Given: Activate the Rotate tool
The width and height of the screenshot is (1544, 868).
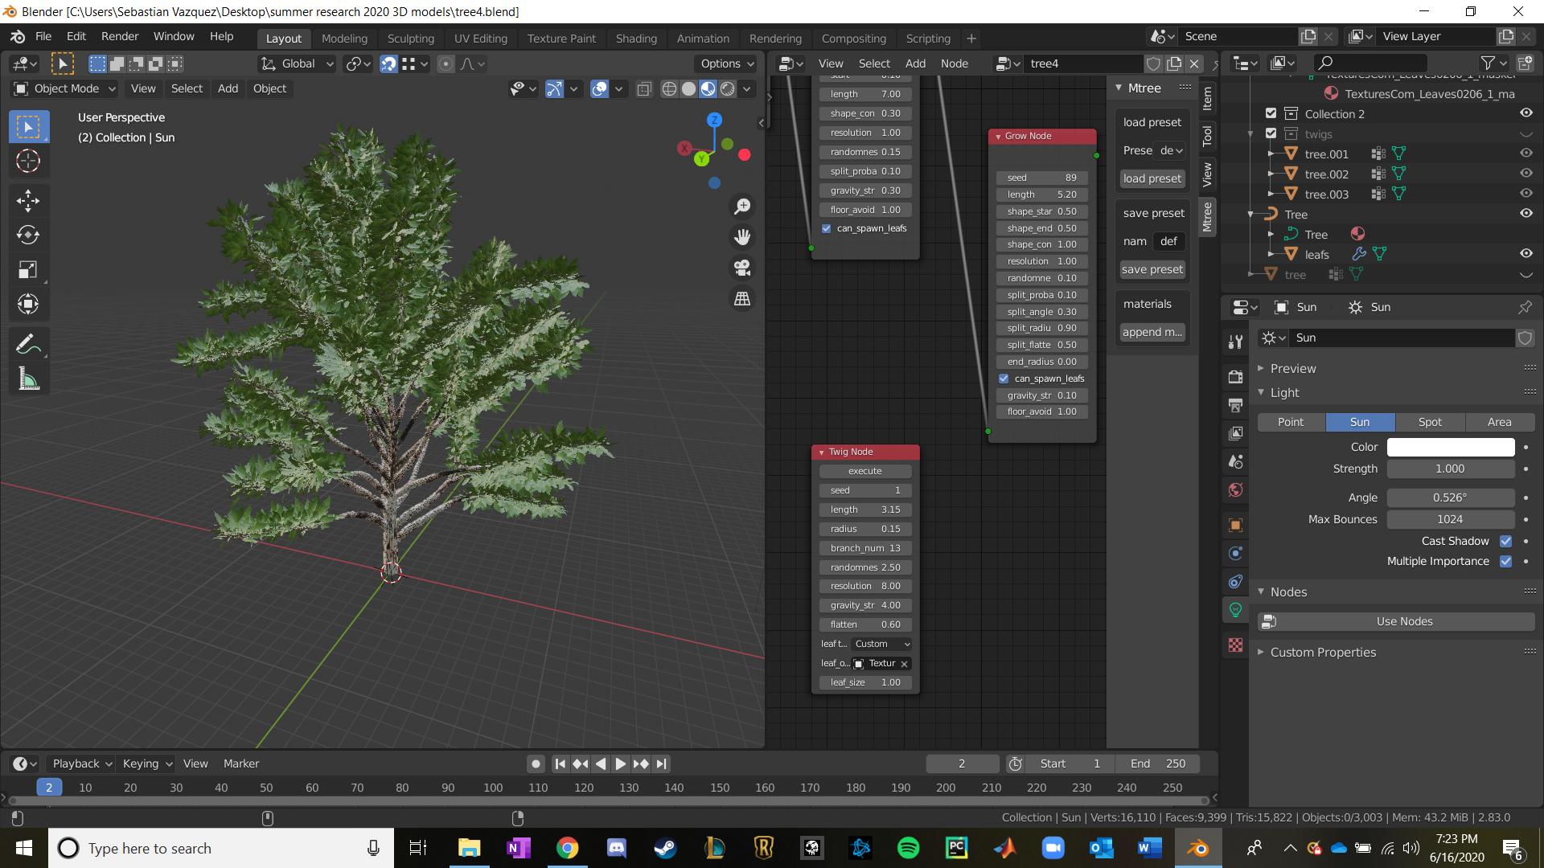Looking at the screenshot, I should pyautogui.click(x=28, y=235).
